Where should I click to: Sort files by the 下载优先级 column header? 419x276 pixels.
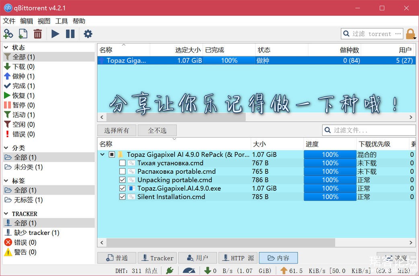coord(383,144)
